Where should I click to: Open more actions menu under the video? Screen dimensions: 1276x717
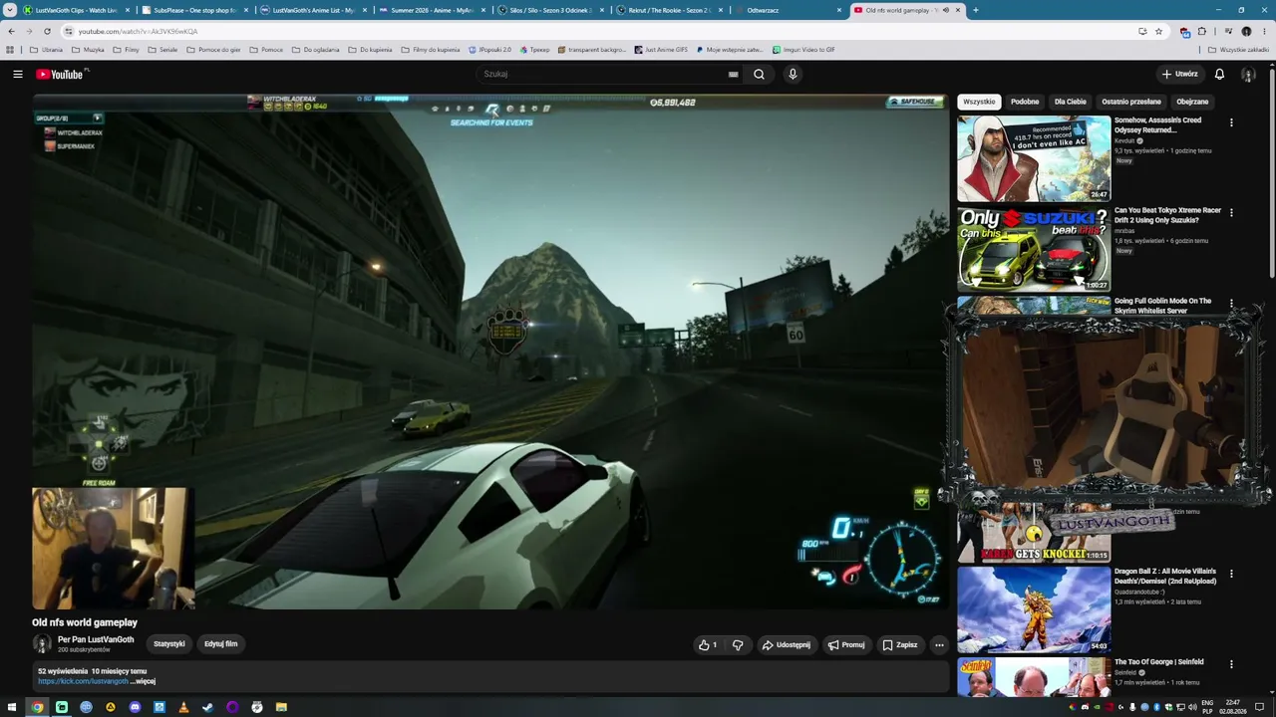point(939,644)
